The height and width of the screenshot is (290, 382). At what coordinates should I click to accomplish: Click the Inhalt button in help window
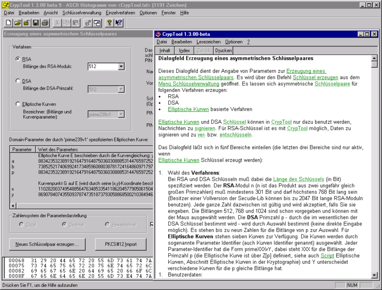[165, 50]
